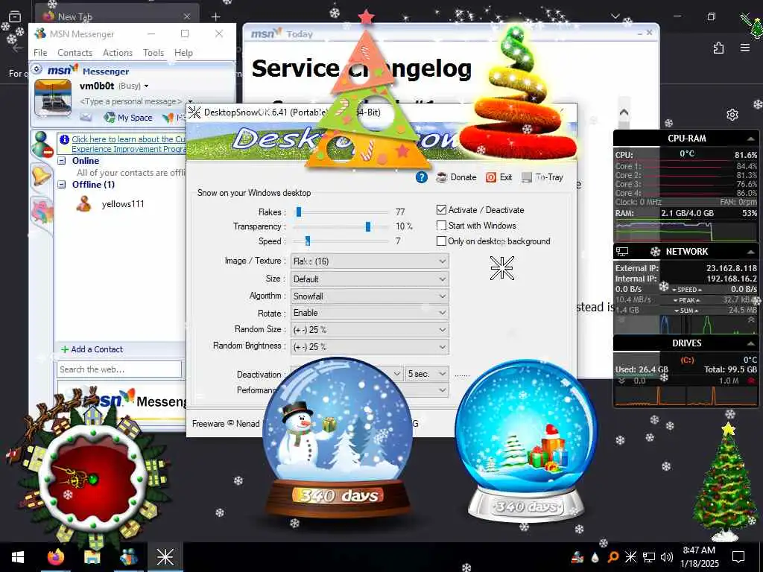Collapse the DRIVES gadget panel arrow
This screenshot has height=572, width=763.
pyautogui.click(x=750, y=343)
